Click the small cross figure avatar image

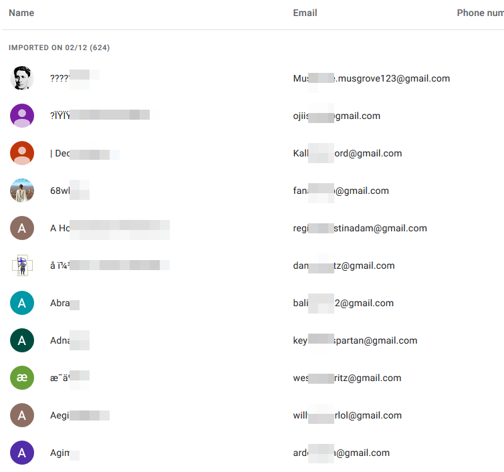point(22,265)
